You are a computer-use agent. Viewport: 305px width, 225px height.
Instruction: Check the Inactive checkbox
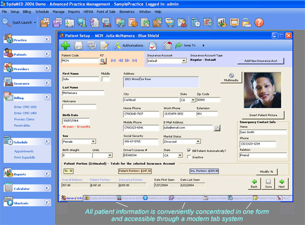click(x=189, y=156)
